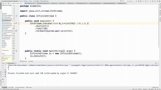Switch to InfiniteStream.java editor tab
Screen dimensions: 161x90
click(18, 3)
